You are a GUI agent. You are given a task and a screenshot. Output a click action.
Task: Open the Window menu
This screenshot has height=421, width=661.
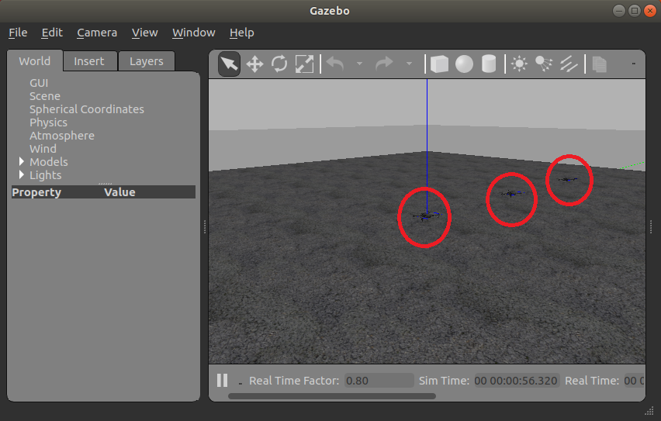tap(193, 33)
